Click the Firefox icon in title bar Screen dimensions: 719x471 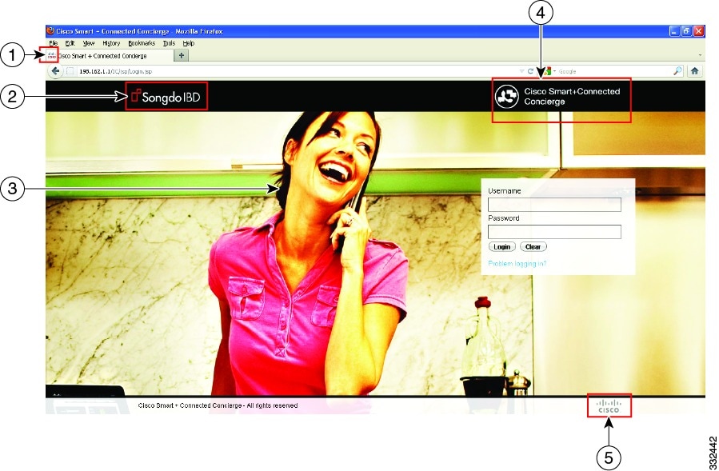pos(50,31)
